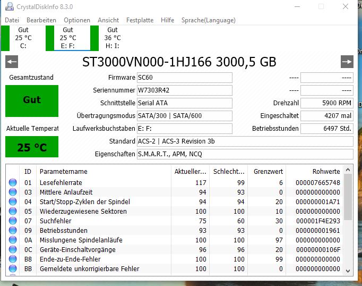Open the Optionen menu
The height and width of the screenshot is (286, 362).
(x=77, y=20)
